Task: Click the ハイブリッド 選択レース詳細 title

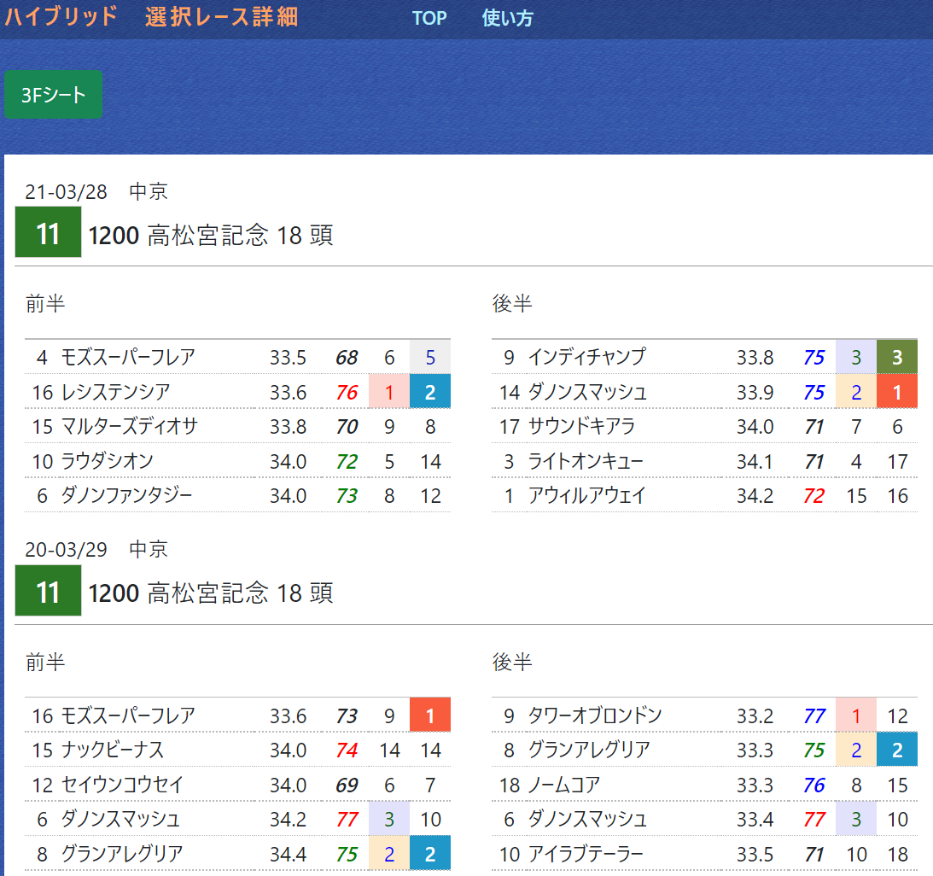Action: [151, 17]
